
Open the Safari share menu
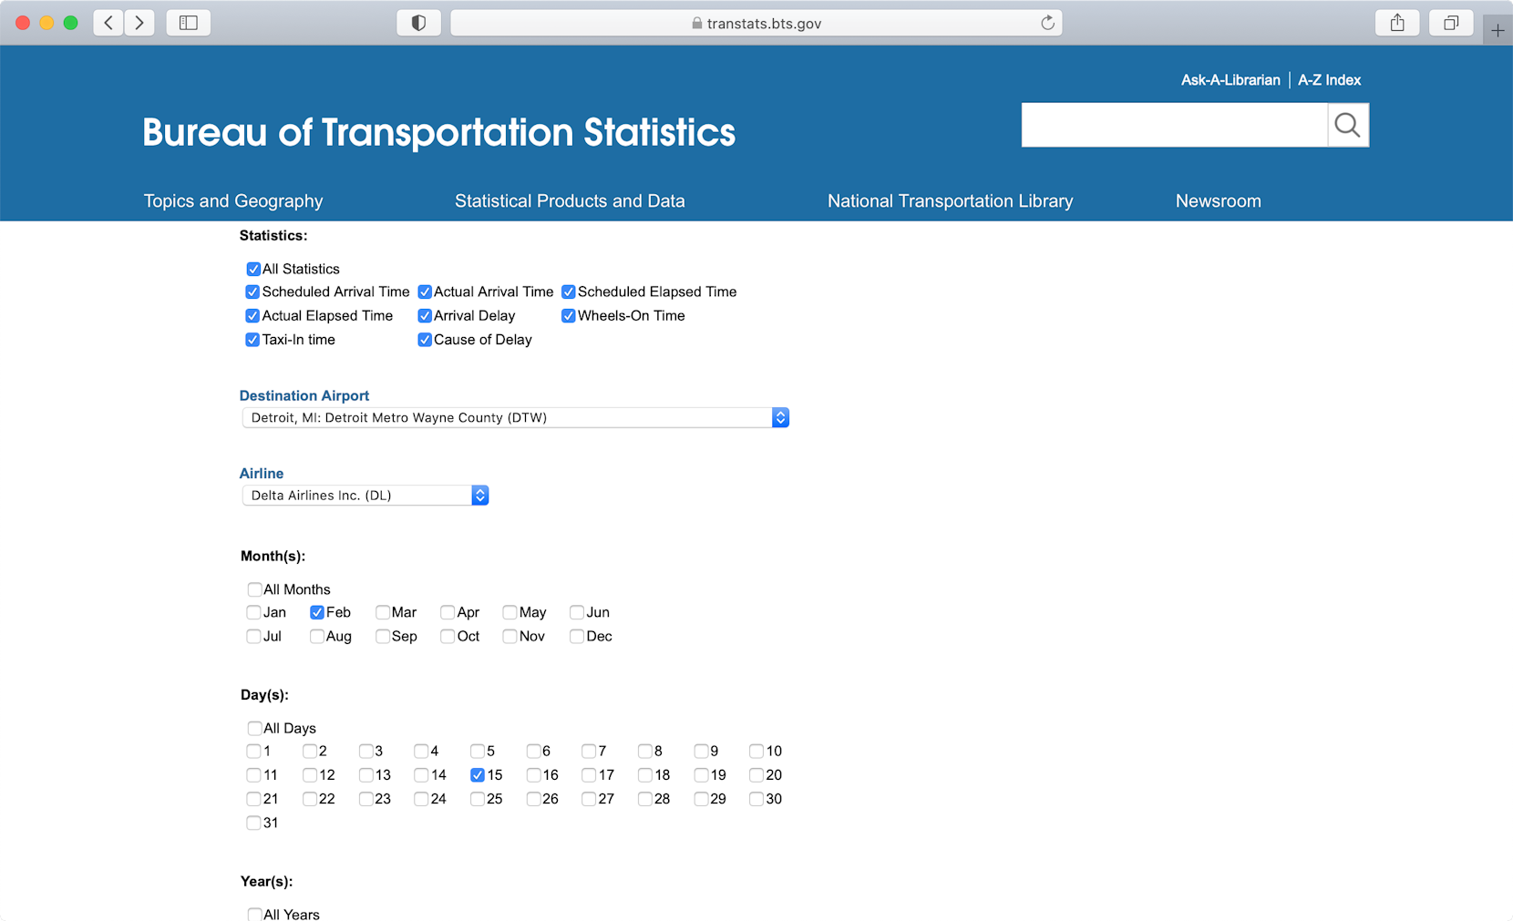1397,23
